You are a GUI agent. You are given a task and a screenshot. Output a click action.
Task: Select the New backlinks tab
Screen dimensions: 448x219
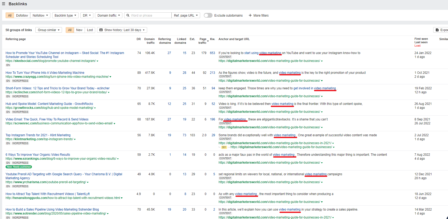[79, 30]
